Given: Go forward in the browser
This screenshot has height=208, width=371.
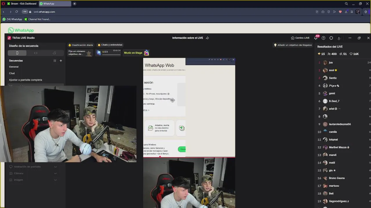Looking at the screenshot, I should tap(10, 12).
